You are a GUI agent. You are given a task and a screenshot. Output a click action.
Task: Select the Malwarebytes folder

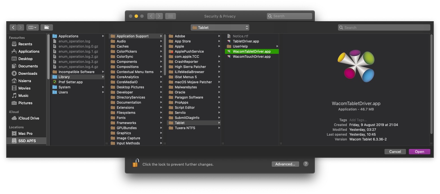194,87
